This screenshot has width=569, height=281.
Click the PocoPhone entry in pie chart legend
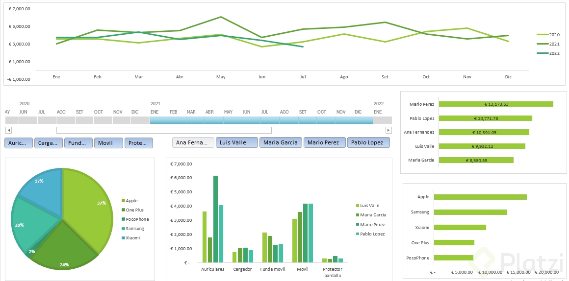coord(135,219)
